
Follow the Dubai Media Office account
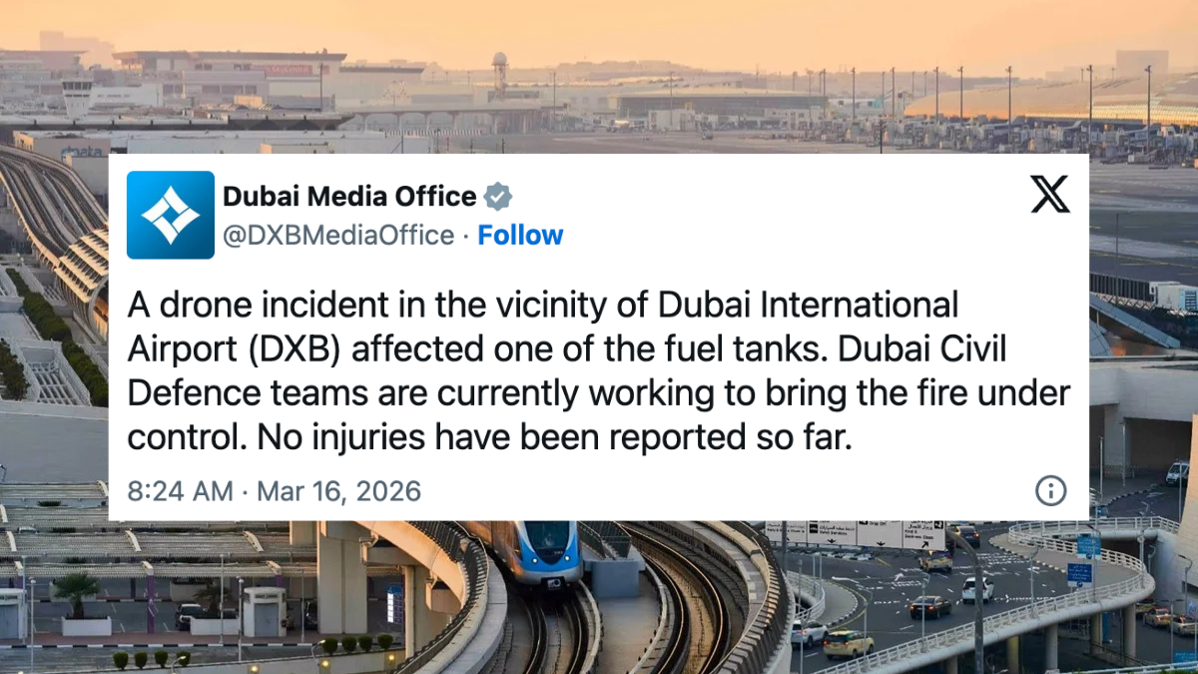[x=520, y=236]
